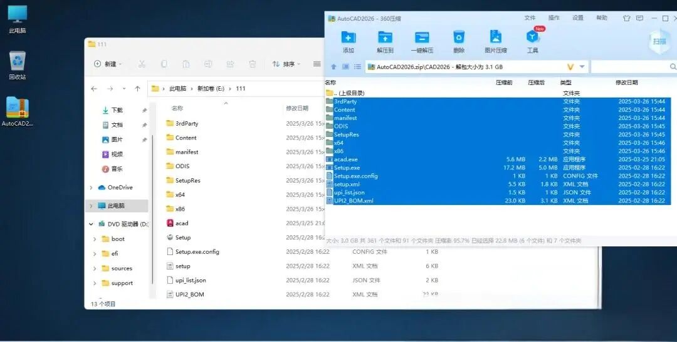677x342 pixels.
Task: Expand the boot folder tree node
Action: point(95,239)
